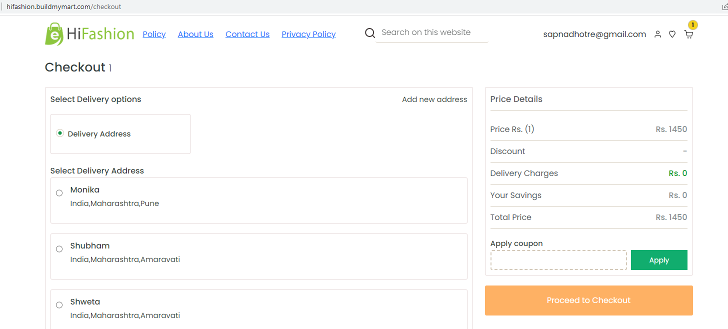Open the About Us link
This screenshot has width=728, height=329.
pos(195,34)
